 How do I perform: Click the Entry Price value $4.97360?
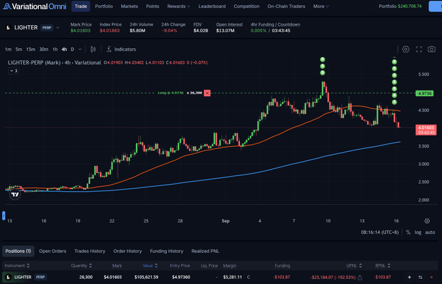point(181,278)
